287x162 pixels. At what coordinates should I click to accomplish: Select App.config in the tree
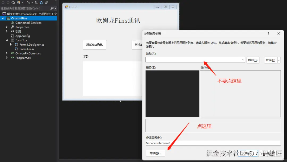[x=23, y=36]
